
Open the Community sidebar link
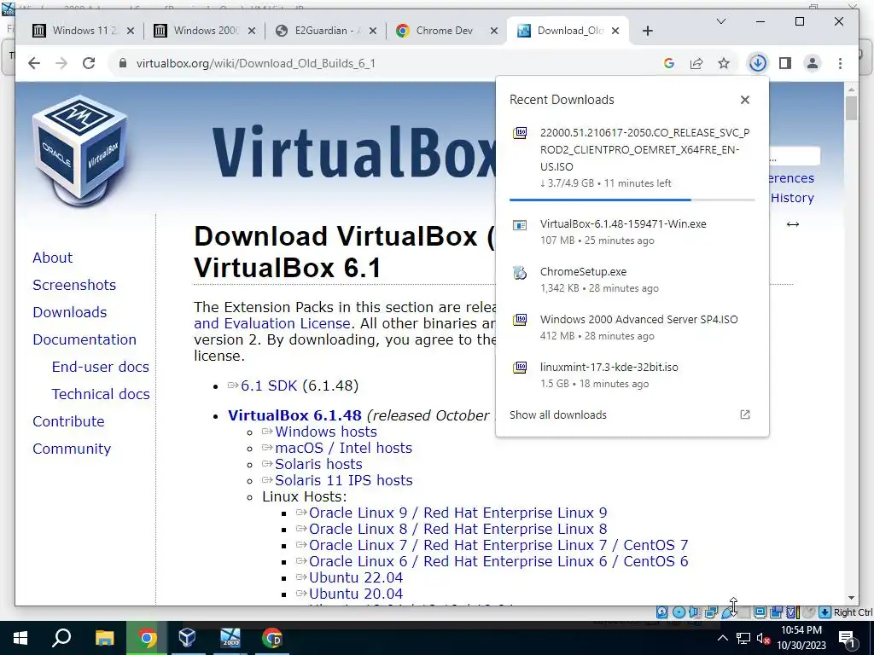[72, 449]
